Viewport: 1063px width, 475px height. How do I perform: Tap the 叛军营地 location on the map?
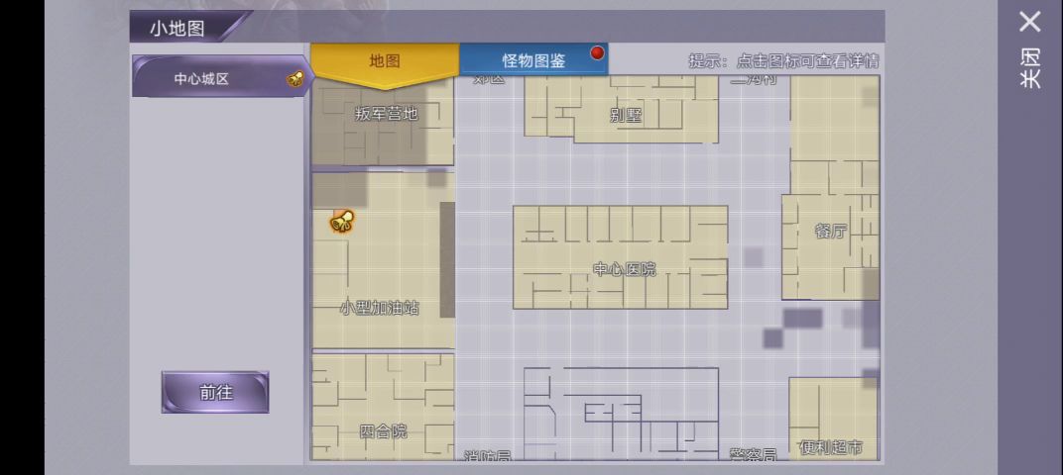coord(386,114)
